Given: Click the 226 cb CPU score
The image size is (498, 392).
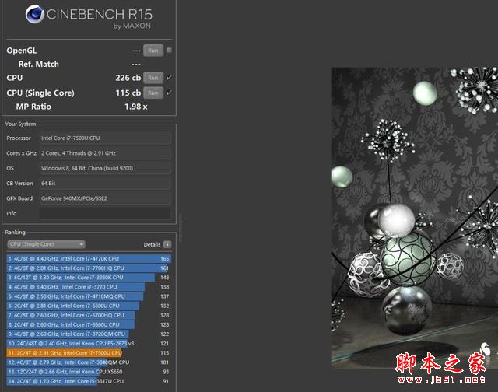Looking at the screenshot, I should point(128,78).
